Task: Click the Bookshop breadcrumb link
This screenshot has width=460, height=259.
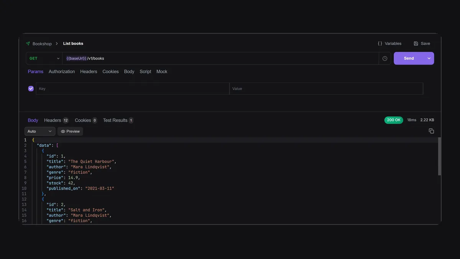Action: (42, 44)
